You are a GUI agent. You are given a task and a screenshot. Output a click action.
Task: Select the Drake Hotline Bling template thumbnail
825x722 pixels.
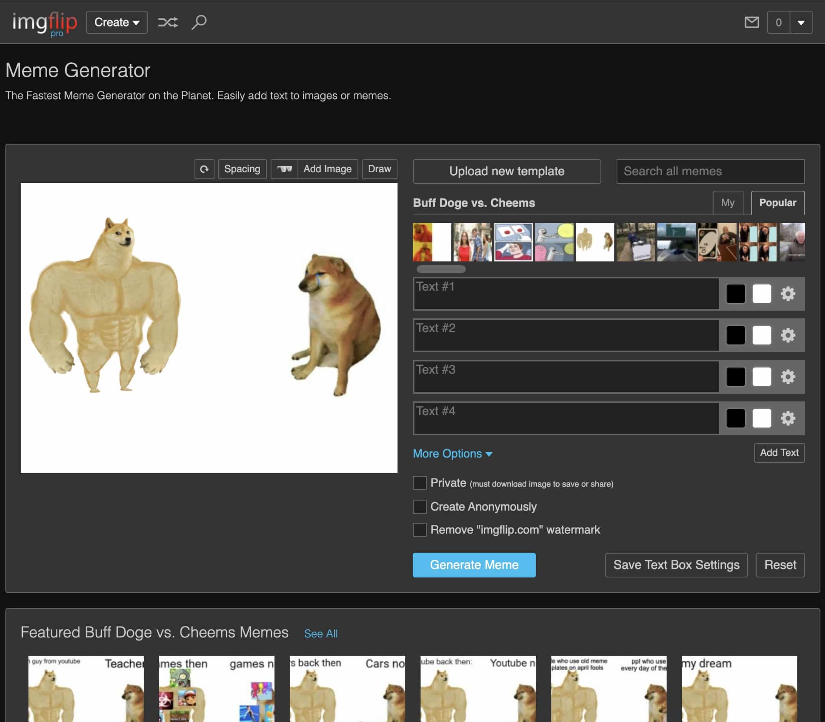click(x=431, y=242)
